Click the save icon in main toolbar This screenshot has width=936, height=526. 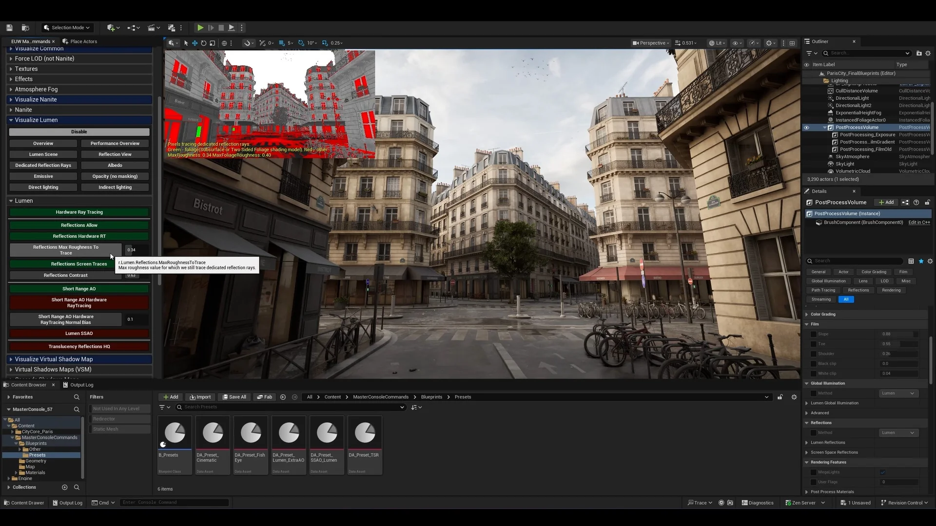click(9, 28)
